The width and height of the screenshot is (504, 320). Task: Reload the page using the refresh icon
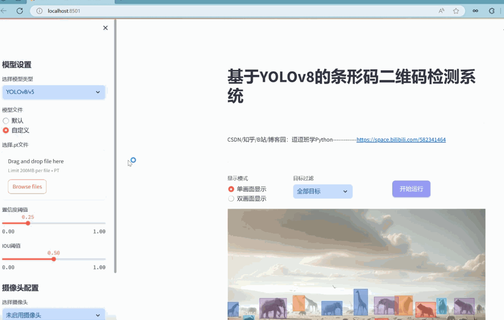[x=19, y=10]
